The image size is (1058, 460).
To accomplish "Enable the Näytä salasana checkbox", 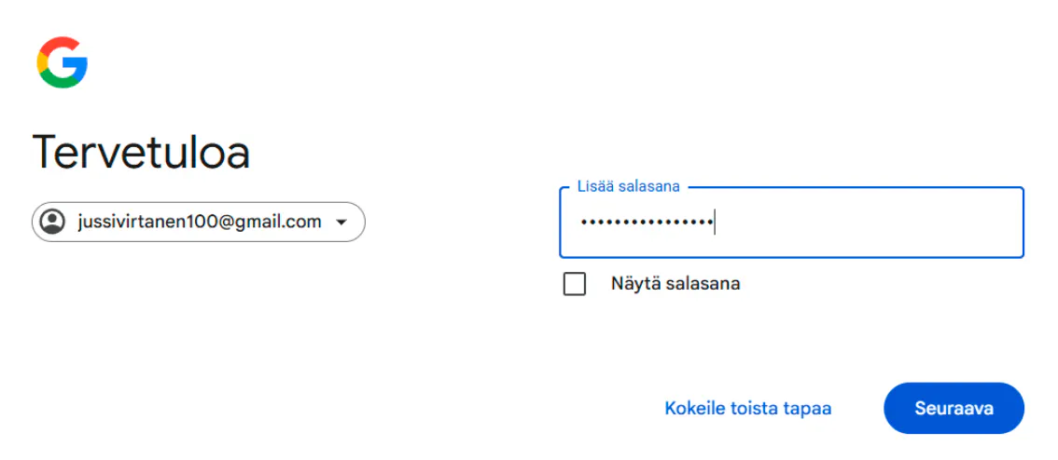I will coord(575,284).
